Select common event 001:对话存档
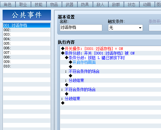161x130 pixels. (27, 25)
